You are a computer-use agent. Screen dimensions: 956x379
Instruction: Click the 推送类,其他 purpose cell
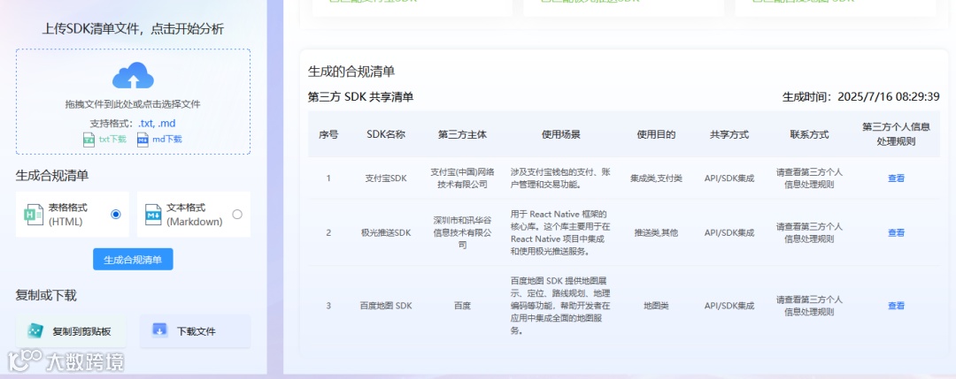click(656, 232)
